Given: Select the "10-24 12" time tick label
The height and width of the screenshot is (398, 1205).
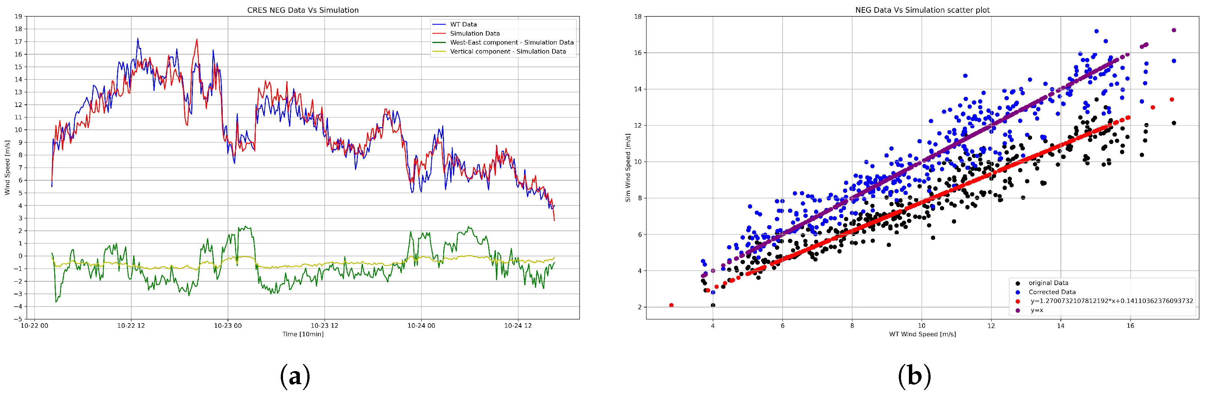Looking at the screenshot, I should (518, 325).
